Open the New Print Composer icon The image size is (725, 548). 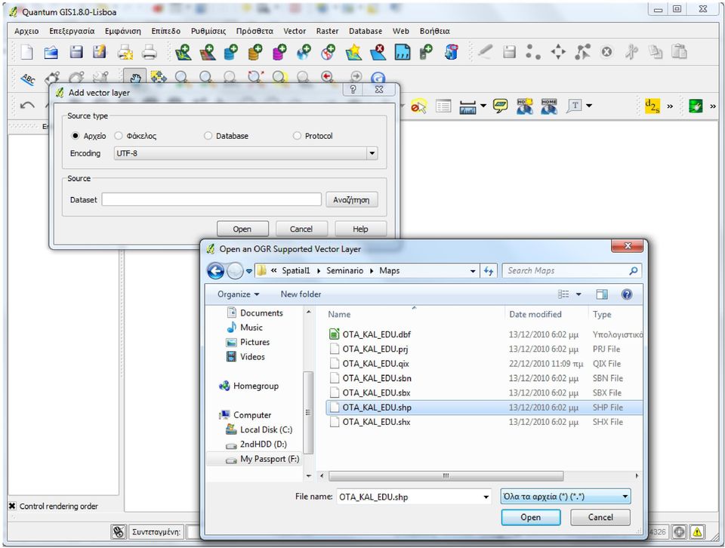point(125,52)
